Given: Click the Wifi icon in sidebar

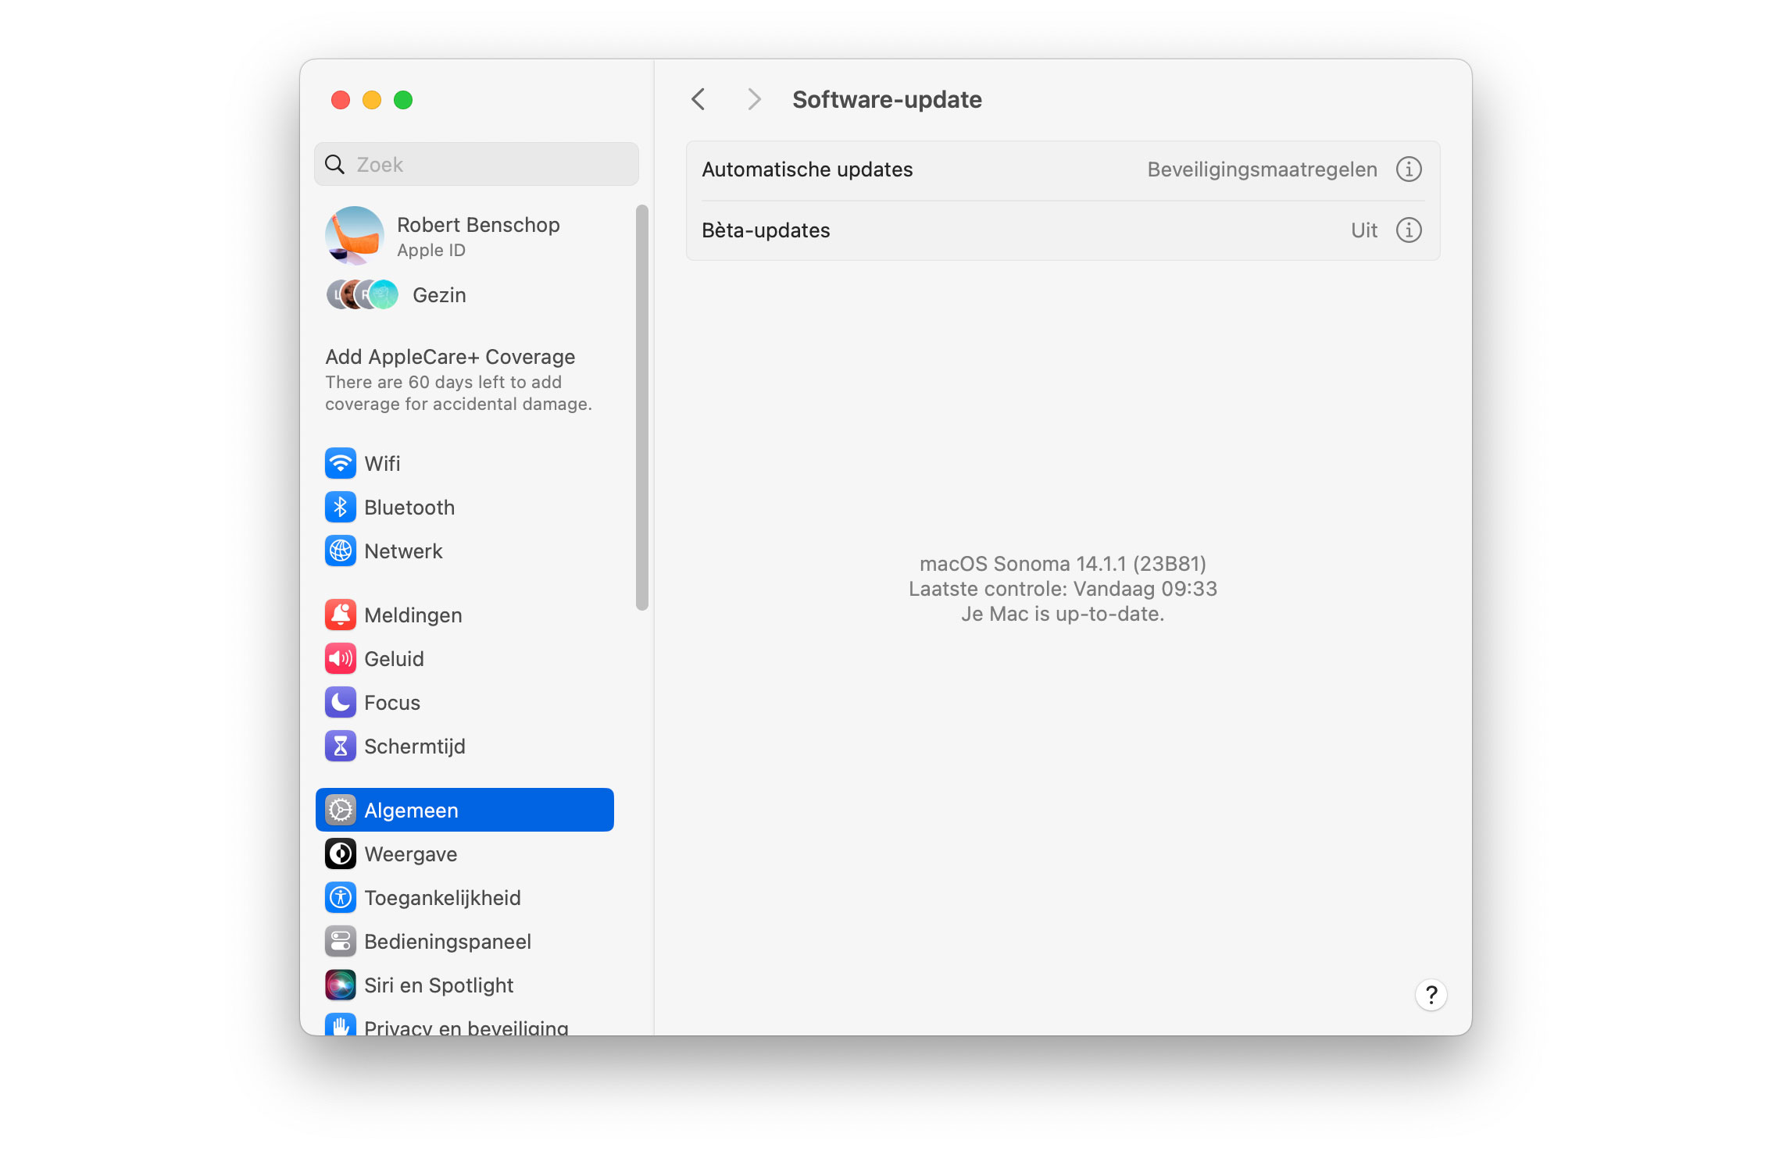Looking at the screenshot, I should click(340, 463).
